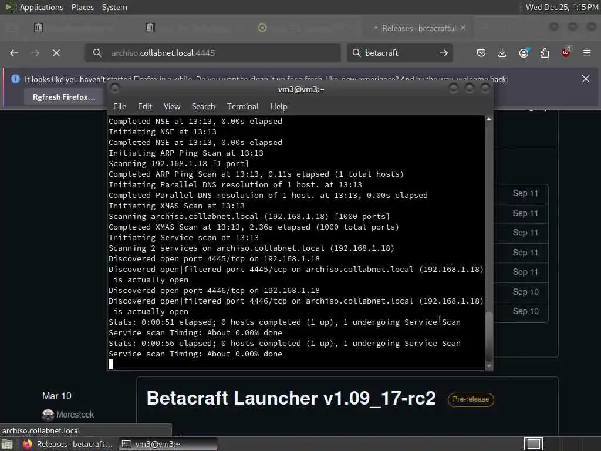601x451 pixels.
Task: Click the clock showing Wed Dec 25
Action: click(x=562, y=7)
